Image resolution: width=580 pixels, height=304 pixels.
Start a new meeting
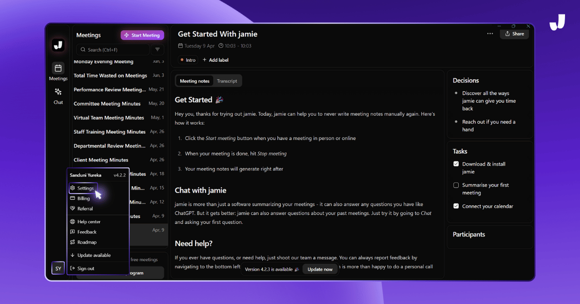[143, 35]
